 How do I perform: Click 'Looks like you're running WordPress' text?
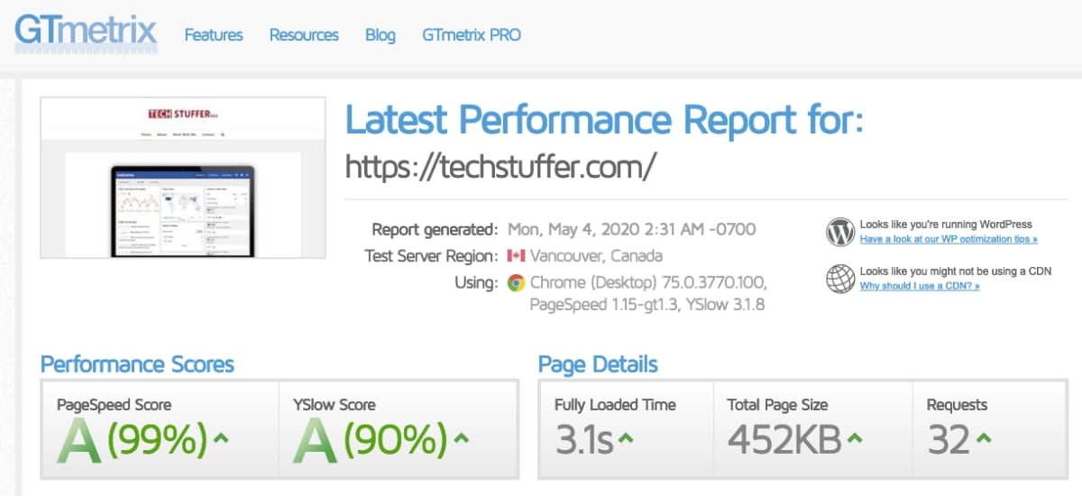(x=946, y=225)
